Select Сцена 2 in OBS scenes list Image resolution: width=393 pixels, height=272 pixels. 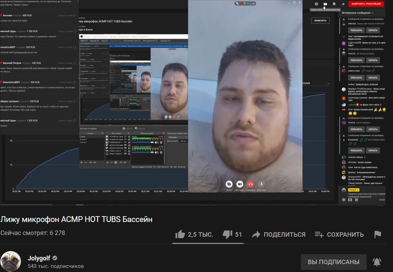83,142
